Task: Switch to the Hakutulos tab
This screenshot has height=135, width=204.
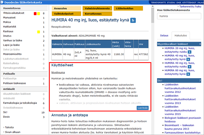Action: click(x=180, y=35)
